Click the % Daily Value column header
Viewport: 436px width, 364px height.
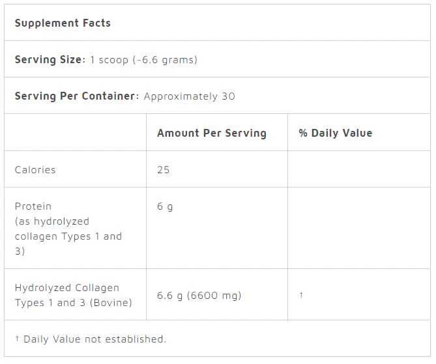(x=336, y=133)
